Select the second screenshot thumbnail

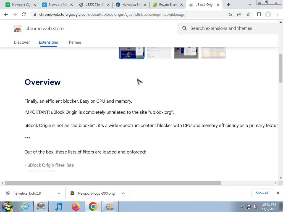pyautogui.click(x=159, y=53)
